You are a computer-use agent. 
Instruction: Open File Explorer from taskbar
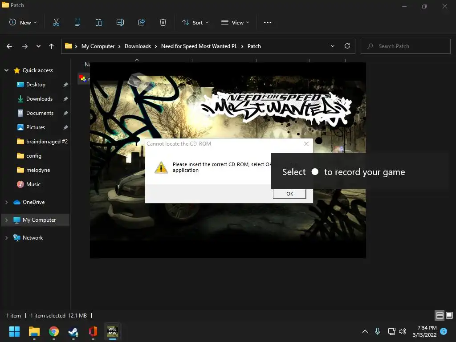[34, 331]
